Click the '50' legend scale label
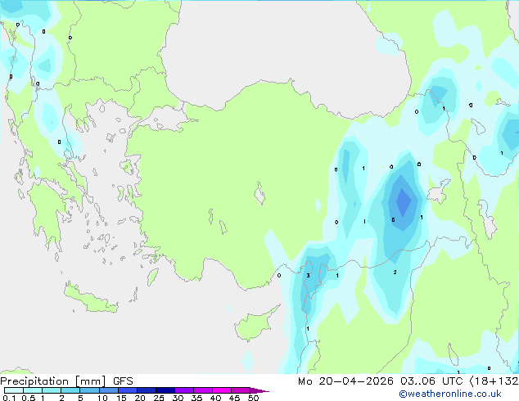The width and height of the screenshot is (519, 401). (x=253, y=398)
